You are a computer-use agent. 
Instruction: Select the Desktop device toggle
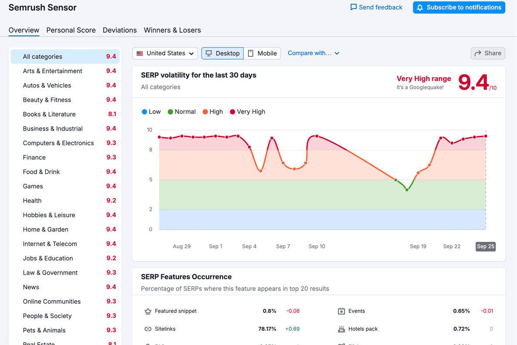223,53
